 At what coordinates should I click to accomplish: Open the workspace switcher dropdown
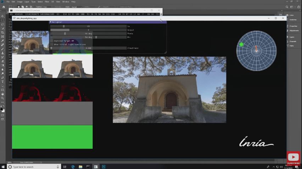(292, 7)
